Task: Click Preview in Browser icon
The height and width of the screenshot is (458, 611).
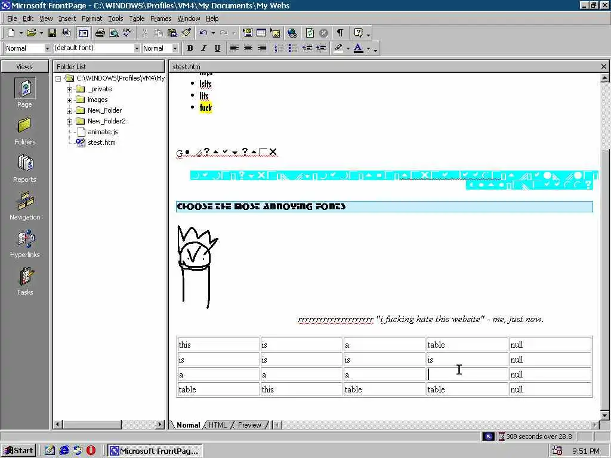Action: click(x=114, y=33)
